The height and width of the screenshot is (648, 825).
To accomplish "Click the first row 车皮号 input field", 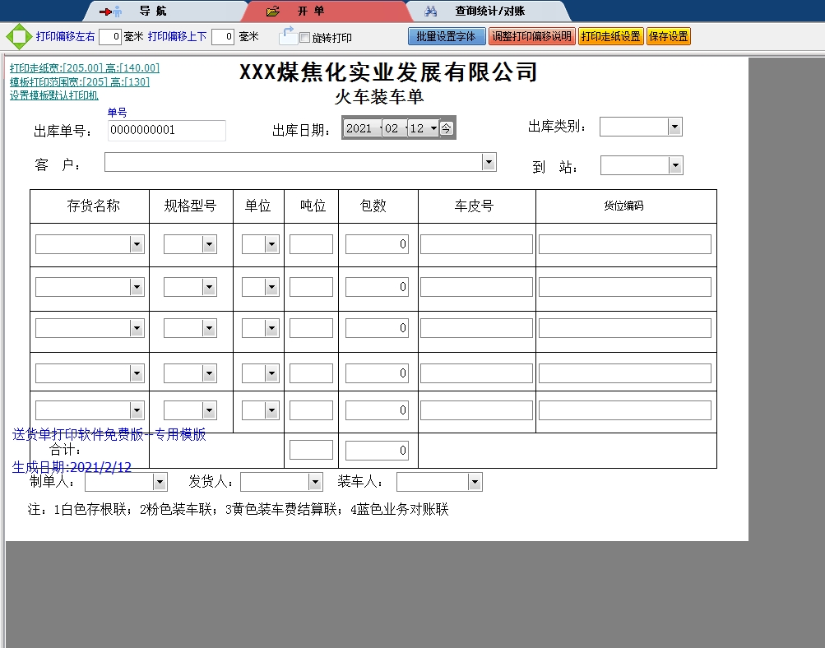I will pos(476,244).
